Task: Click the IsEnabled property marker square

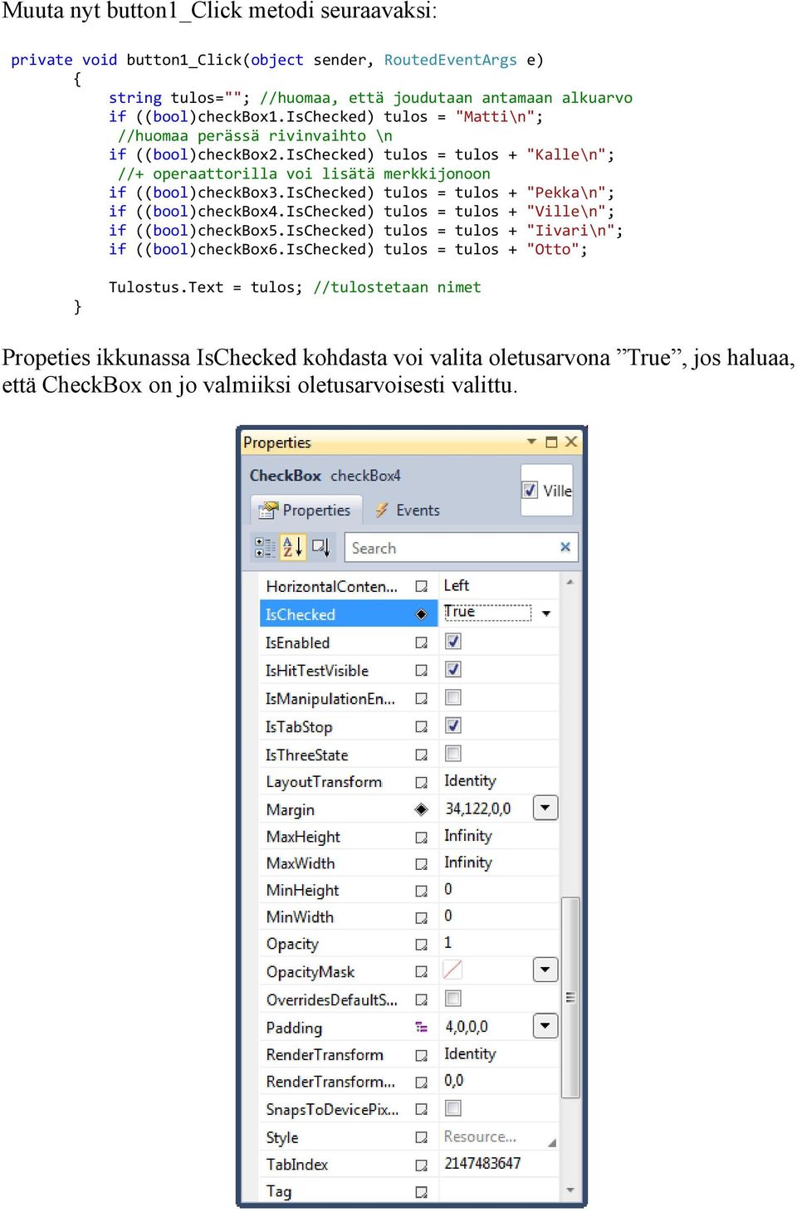Action: 421,643
